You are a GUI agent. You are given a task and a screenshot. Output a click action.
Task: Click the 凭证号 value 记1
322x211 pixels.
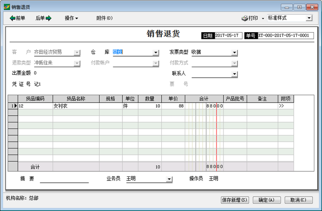tap(37, 84)
